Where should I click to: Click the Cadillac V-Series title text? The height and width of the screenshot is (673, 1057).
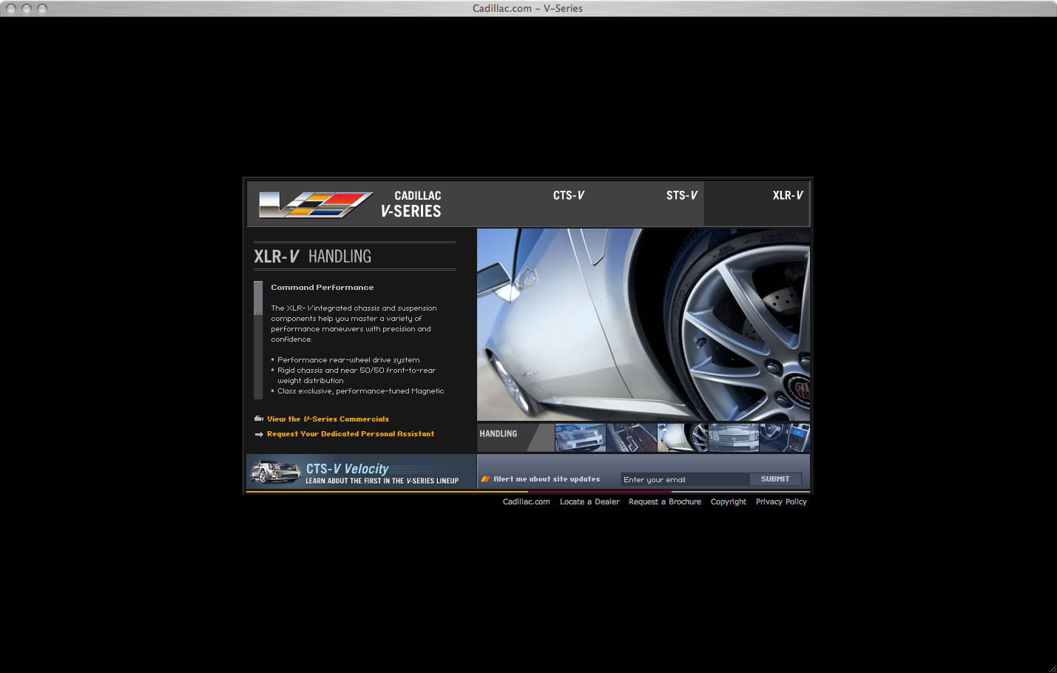click(x=411, y=204)
